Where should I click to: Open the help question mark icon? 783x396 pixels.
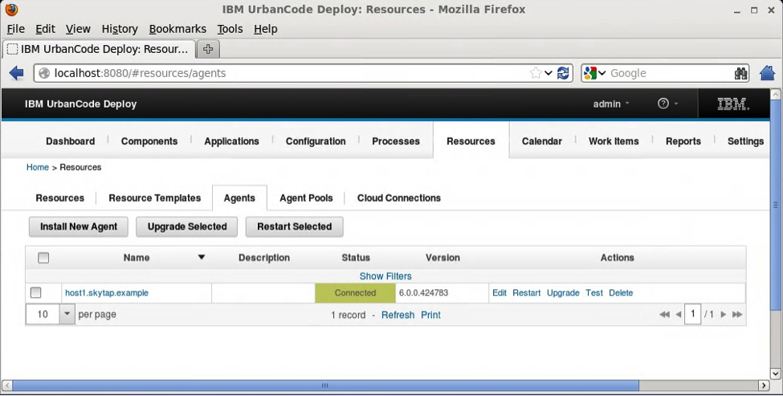pos(663,104)
